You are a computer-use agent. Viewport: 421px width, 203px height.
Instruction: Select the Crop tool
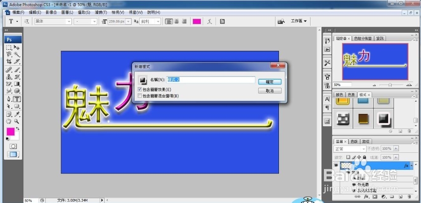point(9,61)
